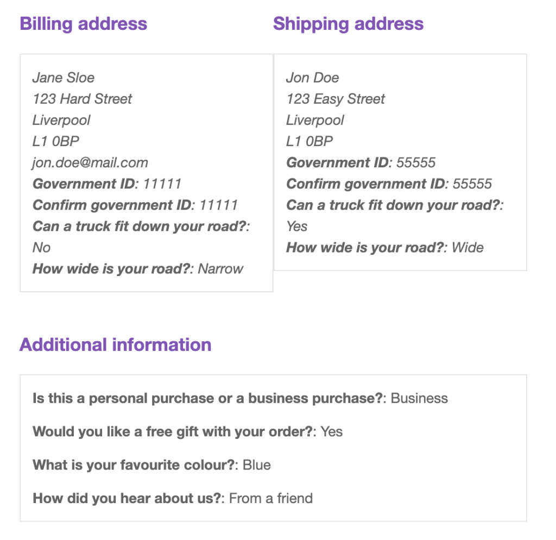Click the "123 Hard Street" address line
Viewport: 556px width, 540px height.
(82, 99)
